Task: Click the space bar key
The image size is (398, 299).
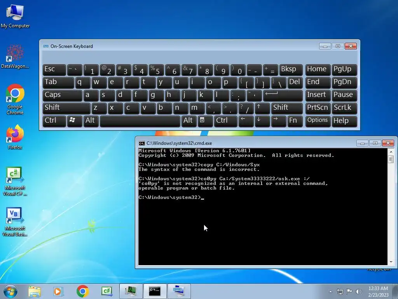Action: [140, 121]
